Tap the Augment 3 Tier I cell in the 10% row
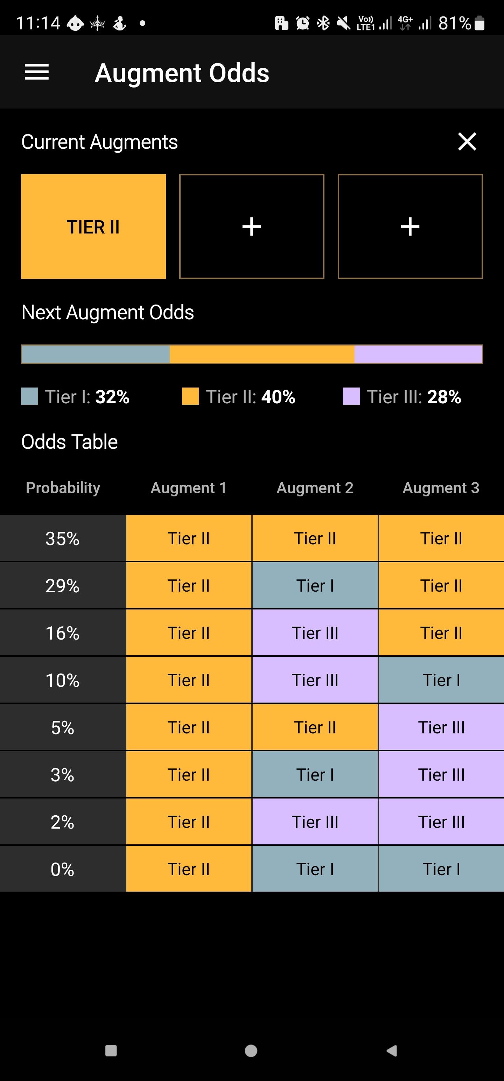Screen dimensions: 504x1081 (441, 680)
